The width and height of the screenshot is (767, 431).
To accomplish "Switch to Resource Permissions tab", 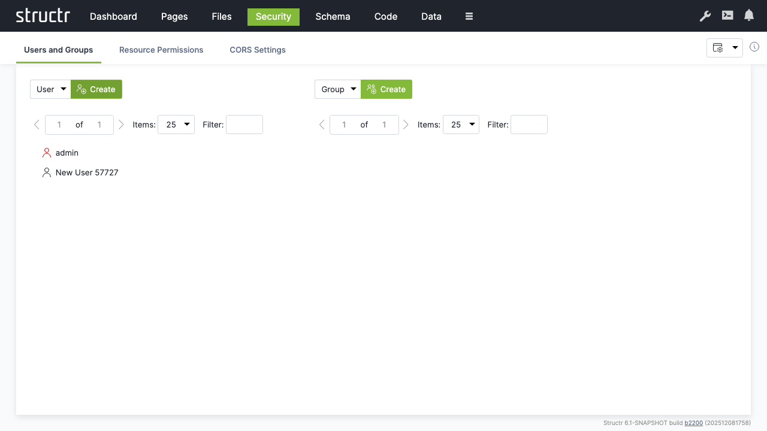I will [x=161, y=50].
